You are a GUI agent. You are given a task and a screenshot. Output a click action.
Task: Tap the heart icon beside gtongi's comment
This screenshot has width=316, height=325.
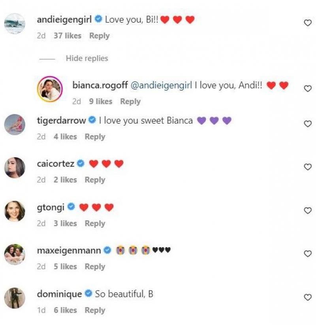[308, 211]
